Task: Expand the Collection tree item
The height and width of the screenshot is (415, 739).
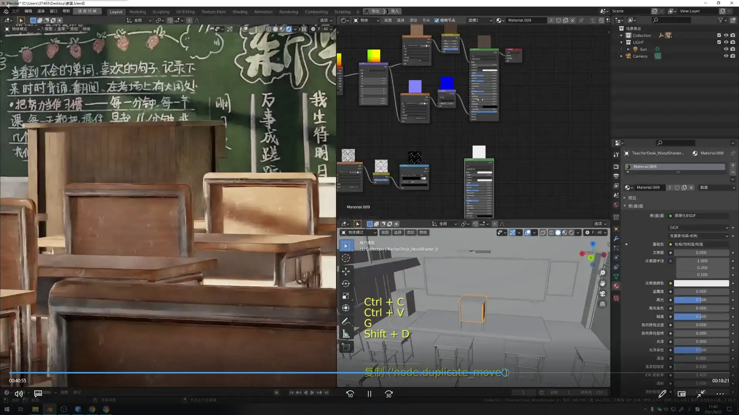Action: 621,35
